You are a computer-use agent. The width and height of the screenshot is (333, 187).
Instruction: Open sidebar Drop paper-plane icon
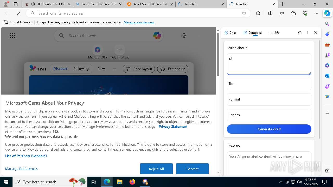[327, 97]
